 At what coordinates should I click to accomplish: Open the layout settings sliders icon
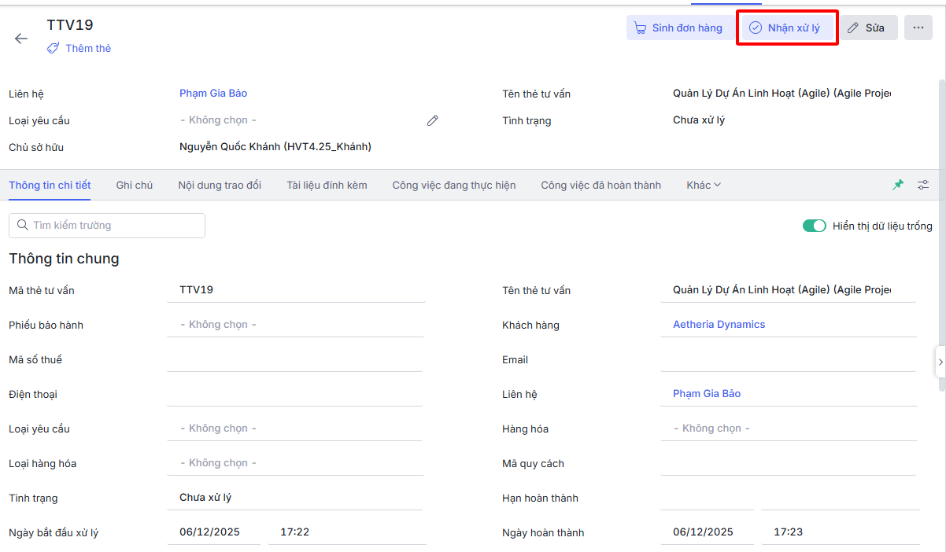point(923,185)
